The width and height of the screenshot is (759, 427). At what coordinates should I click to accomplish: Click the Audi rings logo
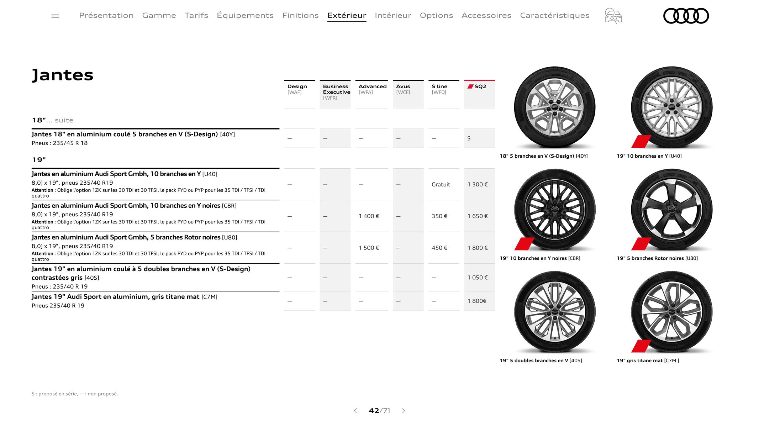click(x=686, y=16)
